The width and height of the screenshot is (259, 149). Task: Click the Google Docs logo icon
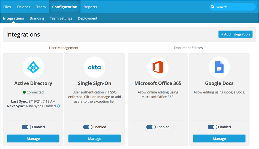219,67
